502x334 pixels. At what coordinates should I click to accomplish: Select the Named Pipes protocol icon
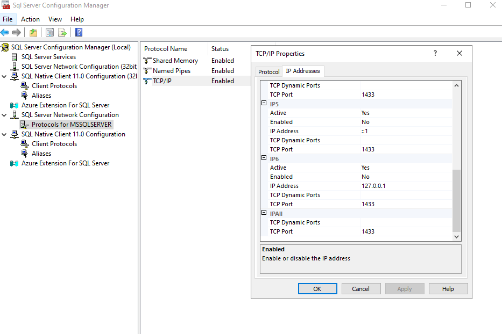146,70
